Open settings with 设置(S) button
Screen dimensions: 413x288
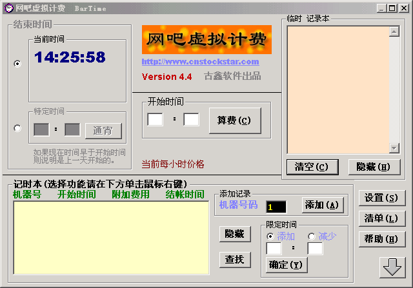382,198
